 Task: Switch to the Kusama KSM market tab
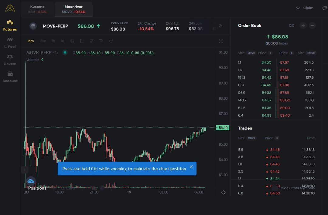[x=37, y=9]
